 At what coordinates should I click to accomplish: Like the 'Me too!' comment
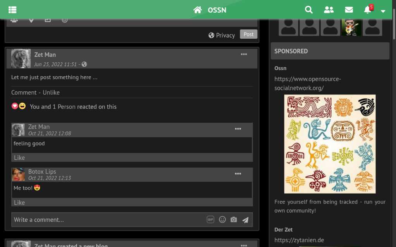click(x=19, y=202)
